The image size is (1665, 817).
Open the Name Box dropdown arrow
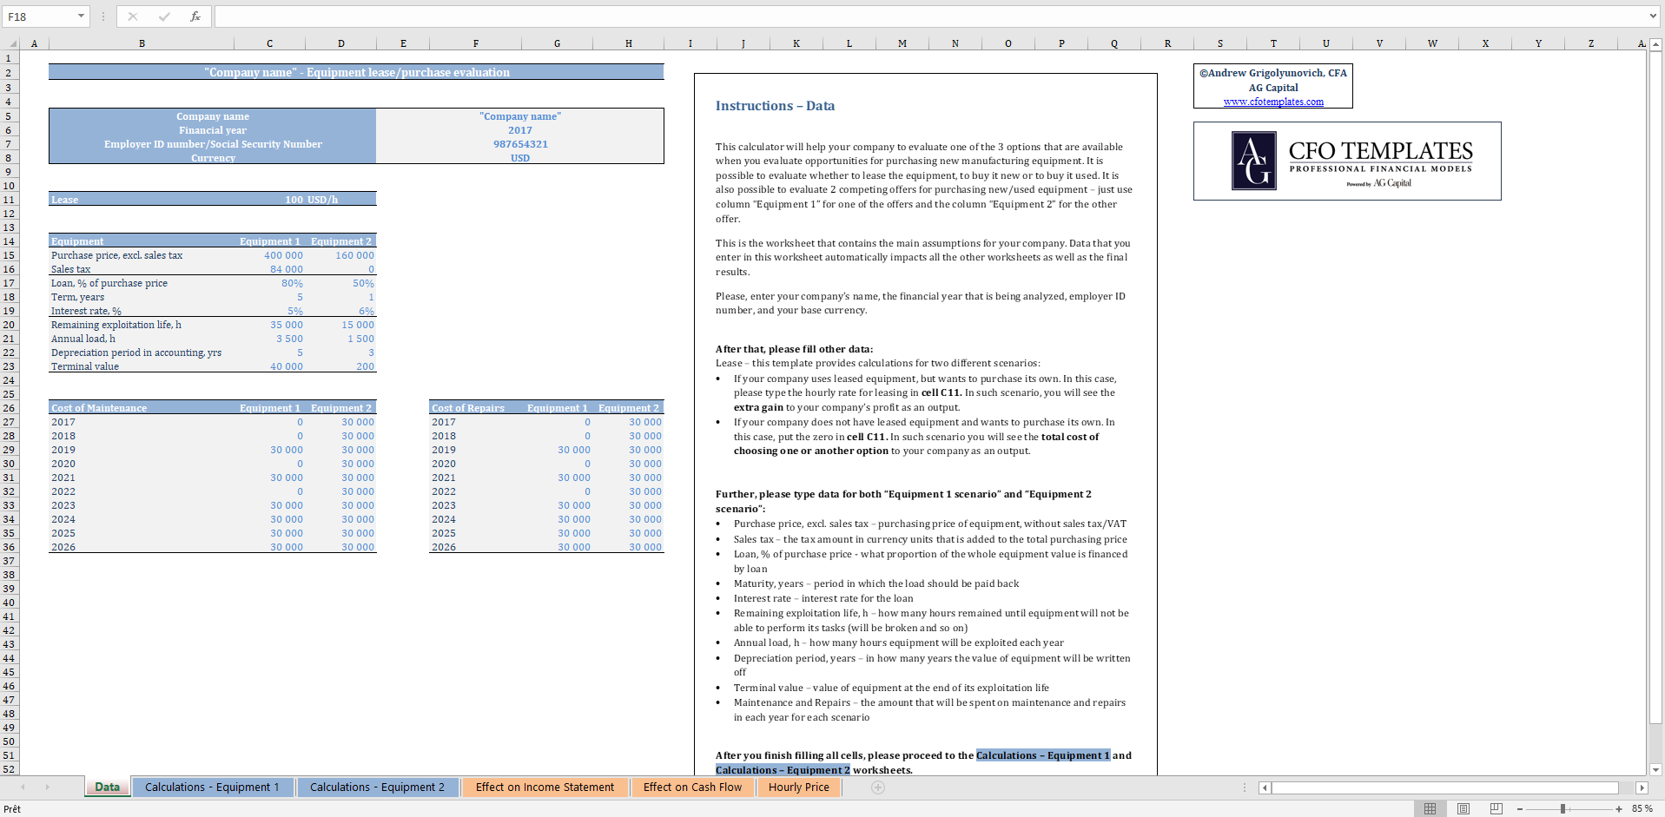pos(81,16)
